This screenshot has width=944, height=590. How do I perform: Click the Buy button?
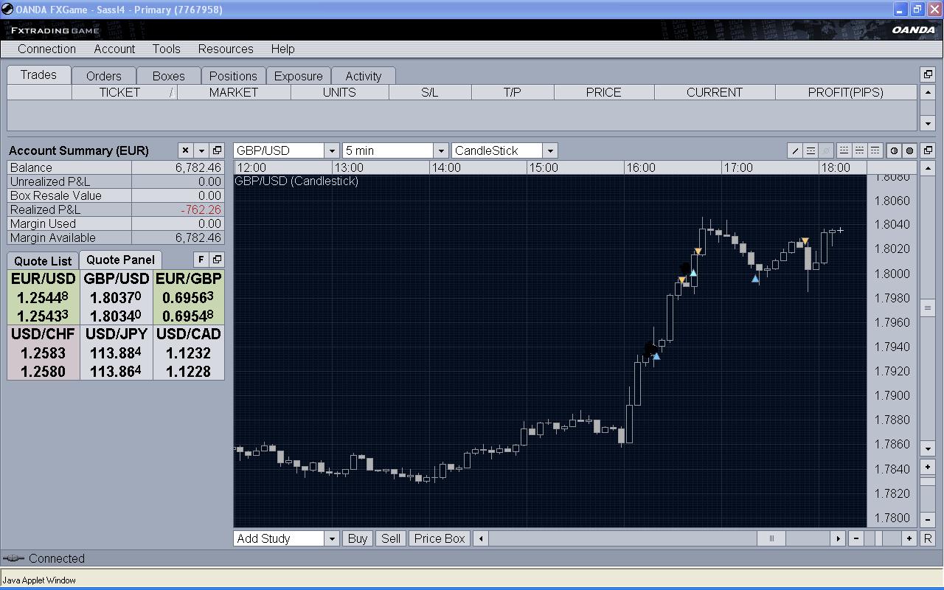(x=358, y=538)
